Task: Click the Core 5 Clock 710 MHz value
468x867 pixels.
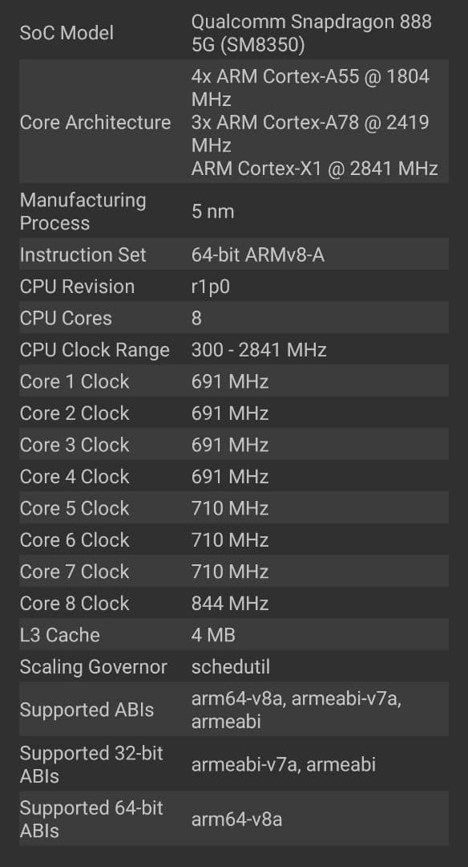Action: [220, 508]
